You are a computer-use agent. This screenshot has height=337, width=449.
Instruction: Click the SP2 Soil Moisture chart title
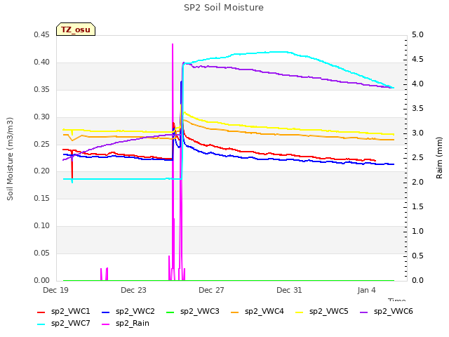point(224,8)
